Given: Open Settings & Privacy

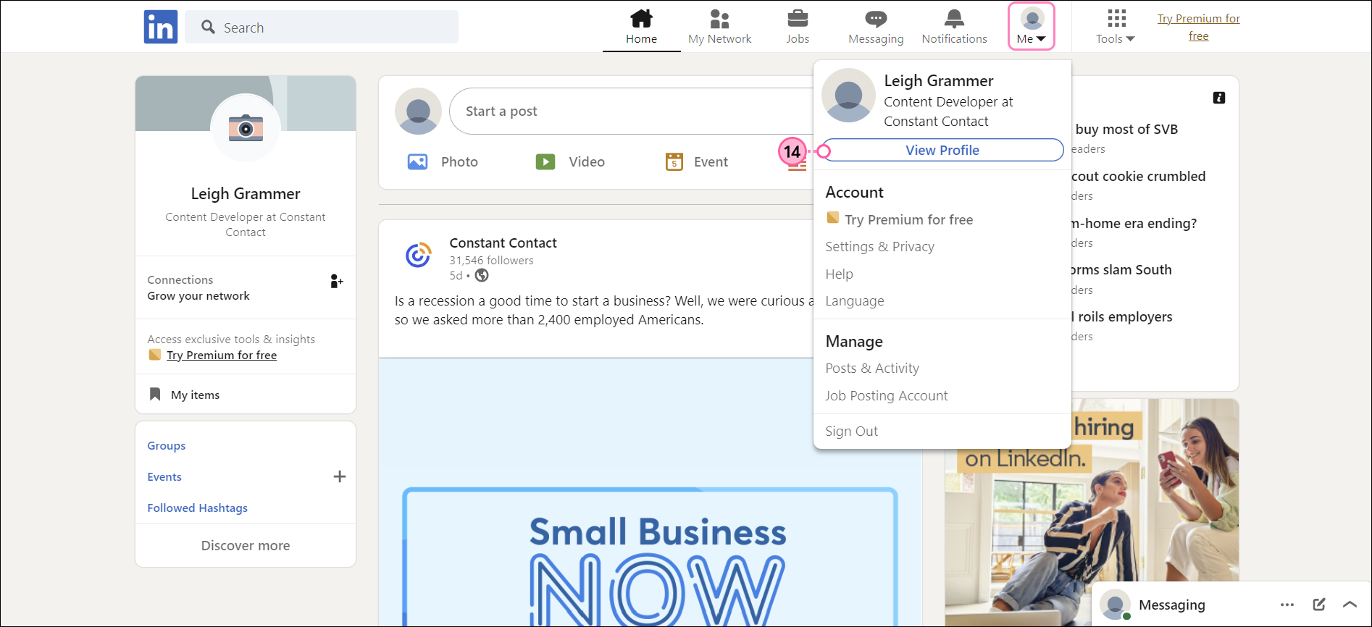Looking at the screenshot, I should pos(879,247).
